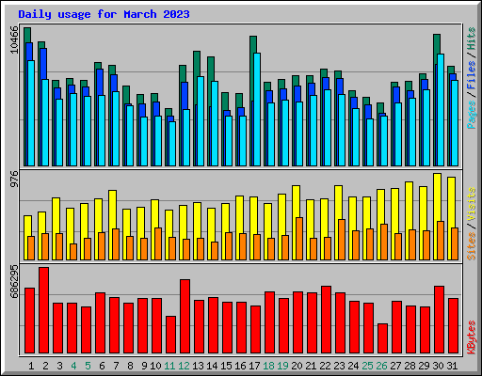Select the 976 value on the middle axis
The image size is (482, 376).
(14, 179)
